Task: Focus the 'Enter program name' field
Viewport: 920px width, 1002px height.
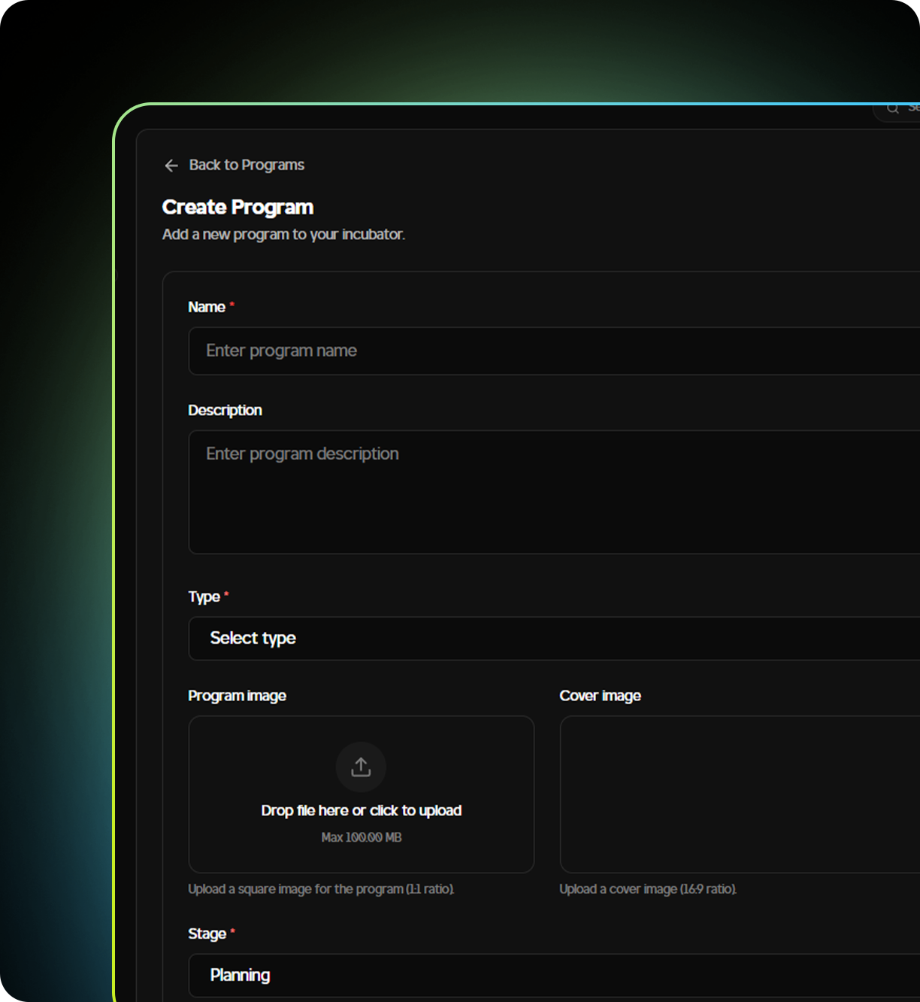Action: coord(553,351)
